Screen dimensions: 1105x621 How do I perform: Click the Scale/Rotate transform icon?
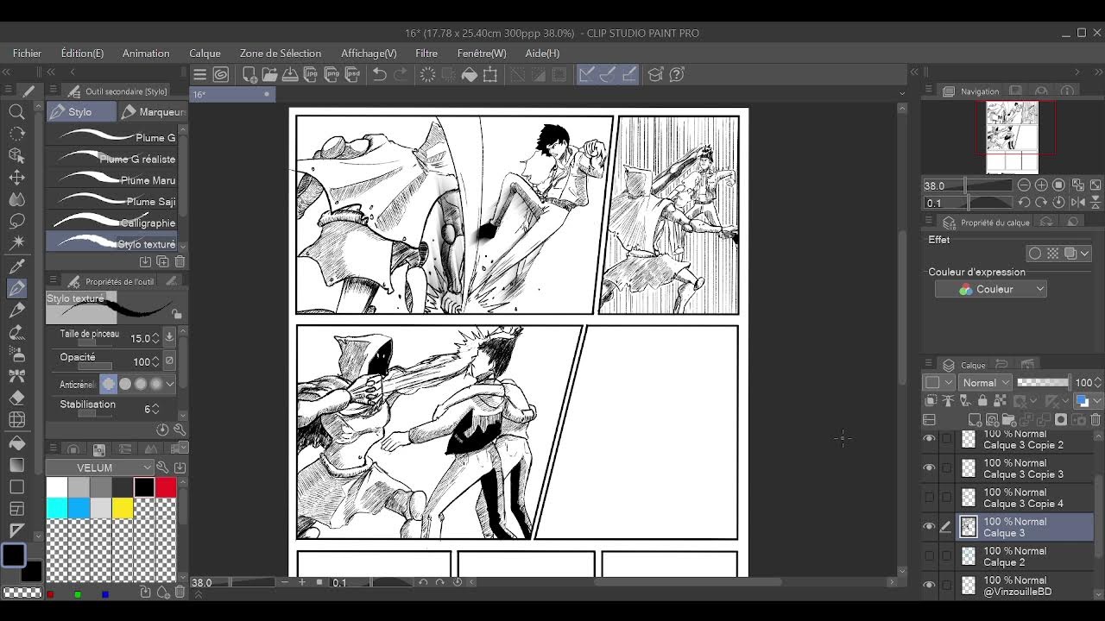(x=490, y=74)
